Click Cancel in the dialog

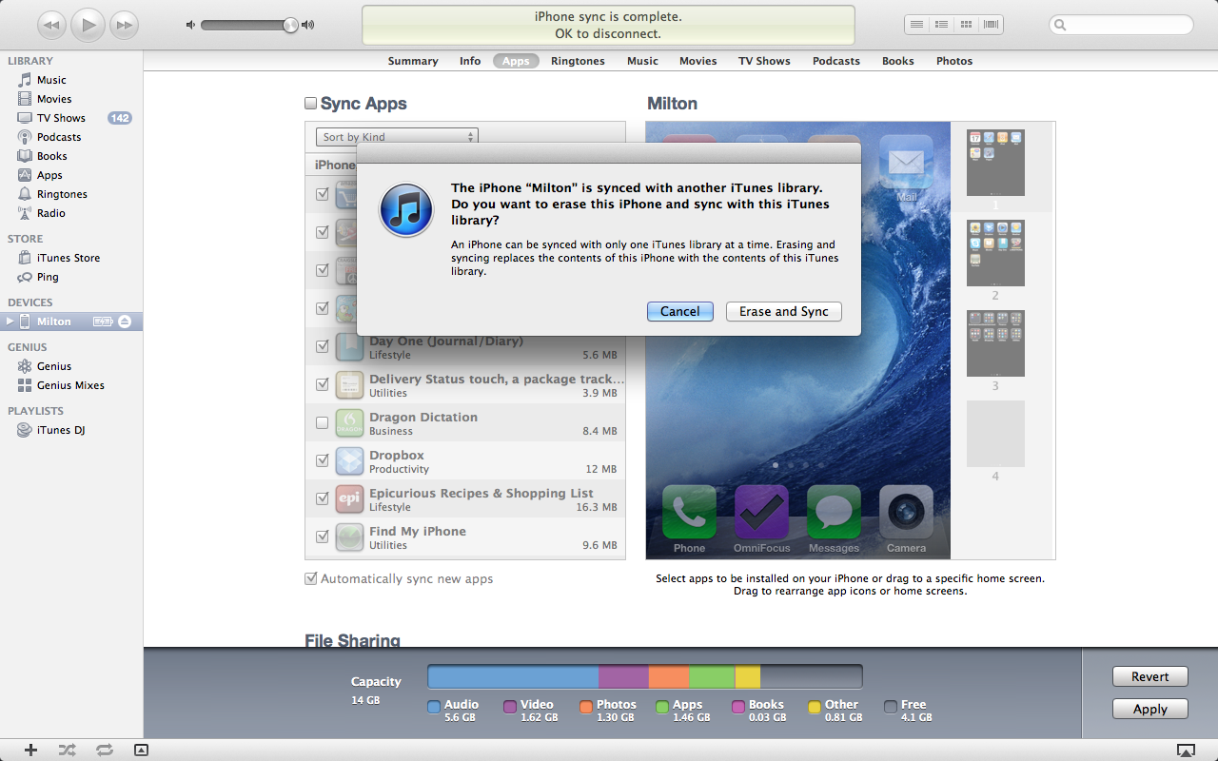coord(680,311)
